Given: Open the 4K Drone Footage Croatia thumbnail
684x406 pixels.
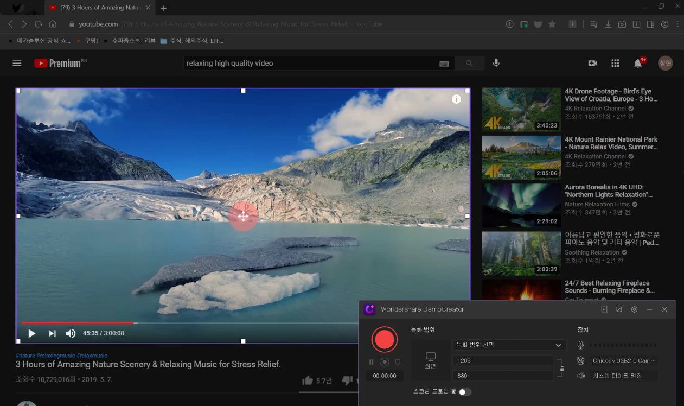Looking at the screenshot, I should 521,110.
